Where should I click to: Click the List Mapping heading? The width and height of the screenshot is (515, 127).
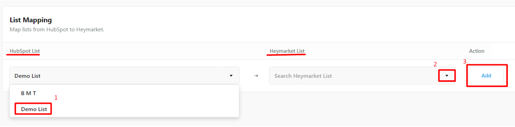pyautogui.click(x=31, y=20)
